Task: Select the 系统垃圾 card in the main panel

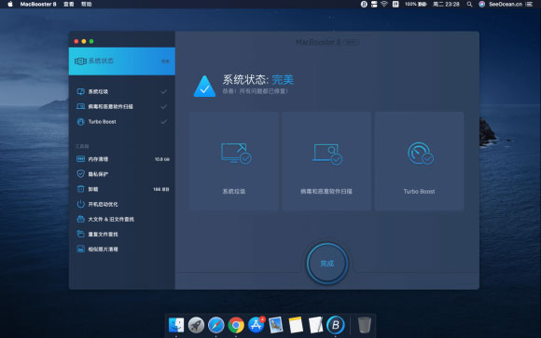Action: [x=233, y=161]
